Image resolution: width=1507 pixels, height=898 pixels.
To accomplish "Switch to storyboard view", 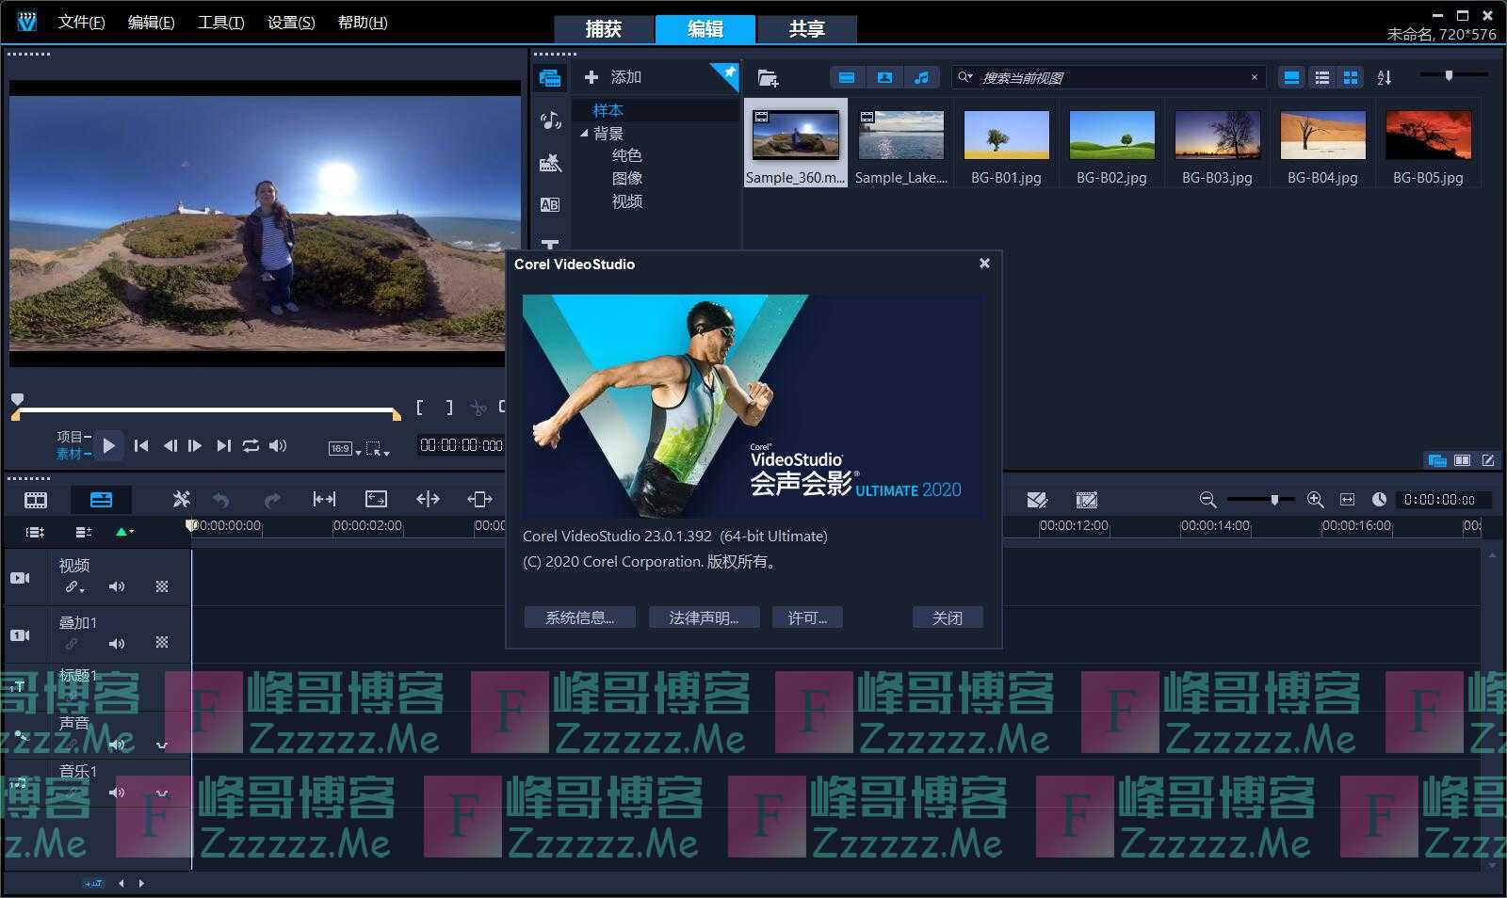I will 36,500.
